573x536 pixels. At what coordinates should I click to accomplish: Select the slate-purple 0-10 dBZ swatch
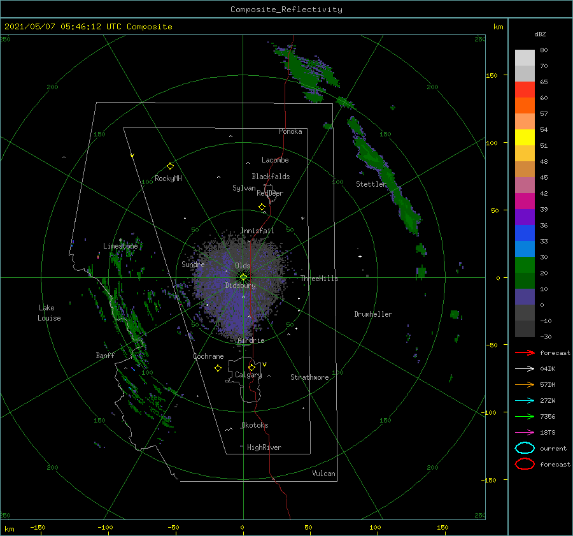tap(525, 297)
